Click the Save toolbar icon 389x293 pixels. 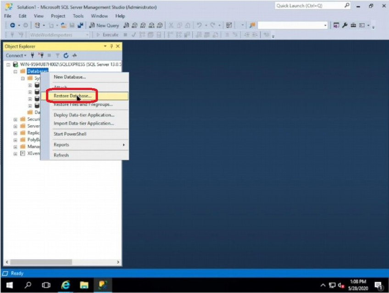(x=72, y=25)
